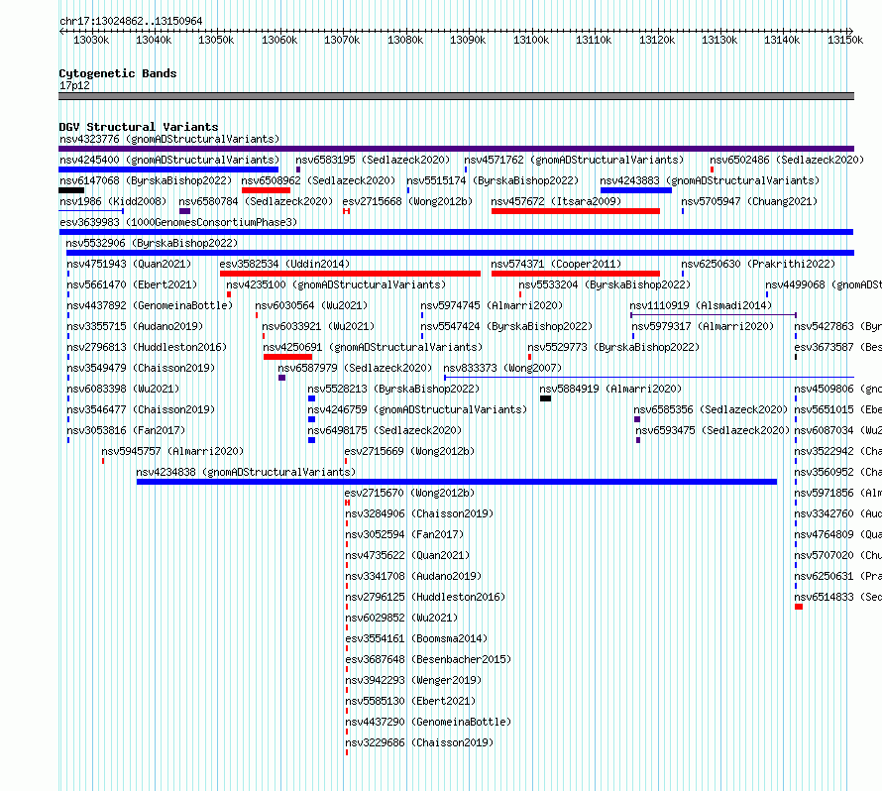The width and height of the screenshot is (882, 791).
Task: Open nsv3546477 (Chaisson2019) label
Action: click(x=141, y=409)
